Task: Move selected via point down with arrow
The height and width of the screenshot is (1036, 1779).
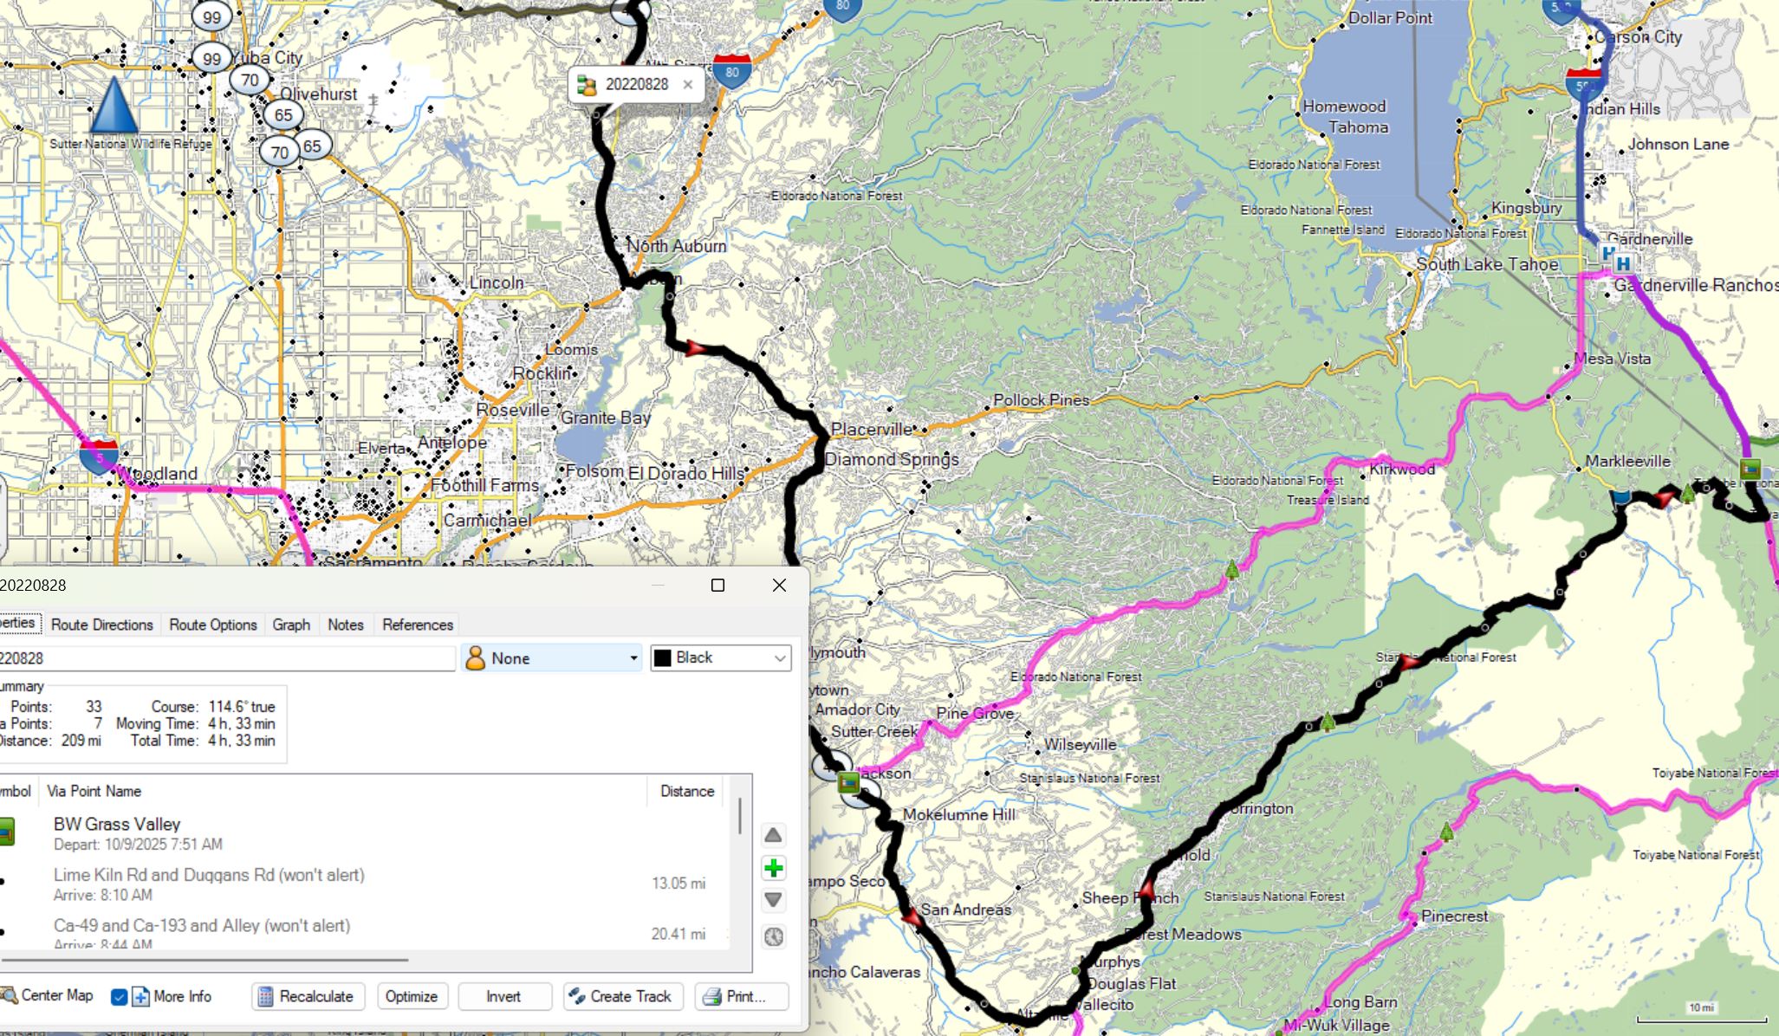Action: 773,900
